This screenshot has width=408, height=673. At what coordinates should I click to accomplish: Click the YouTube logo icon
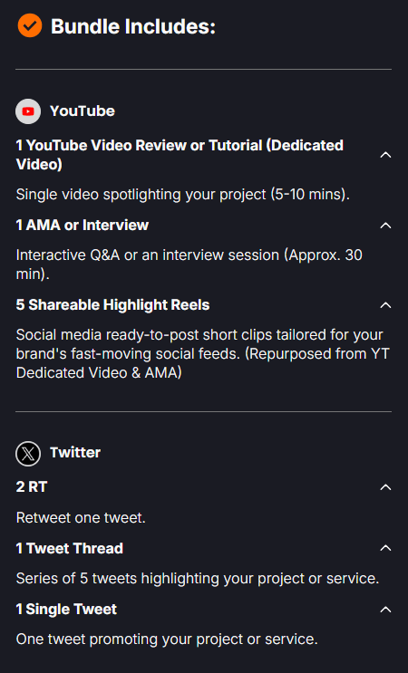point(28,111)
